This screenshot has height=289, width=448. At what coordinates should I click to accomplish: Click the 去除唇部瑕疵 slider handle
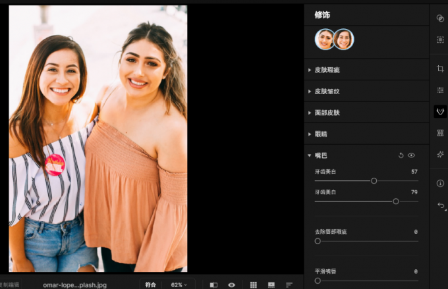[318, 241]
